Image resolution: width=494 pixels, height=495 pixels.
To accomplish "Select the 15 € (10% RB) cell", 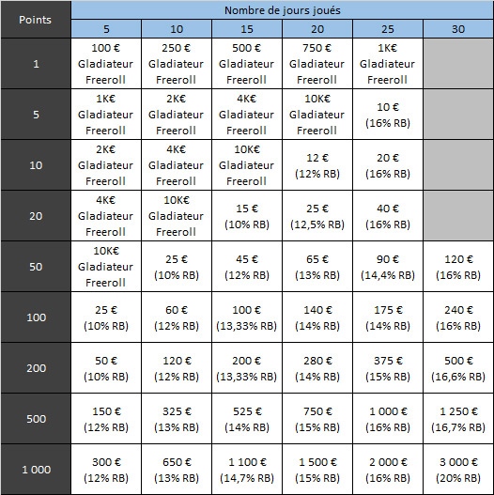I will [247, 216].
